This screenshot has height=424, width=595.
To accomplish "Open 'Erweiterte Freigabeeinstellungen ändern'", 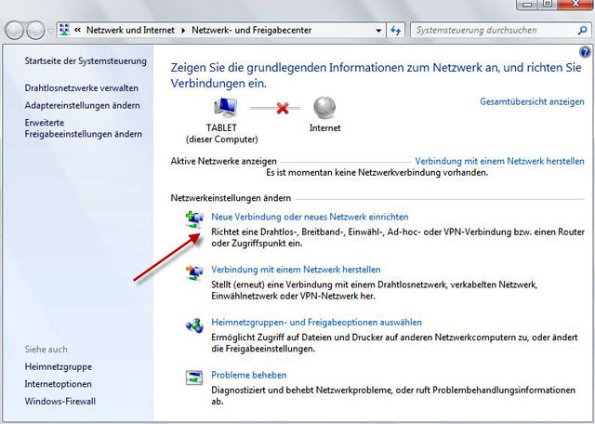I will pos(83,128).
